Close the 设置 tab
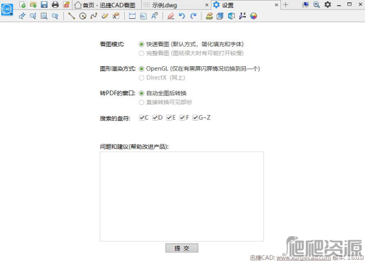 pos(276,5)
